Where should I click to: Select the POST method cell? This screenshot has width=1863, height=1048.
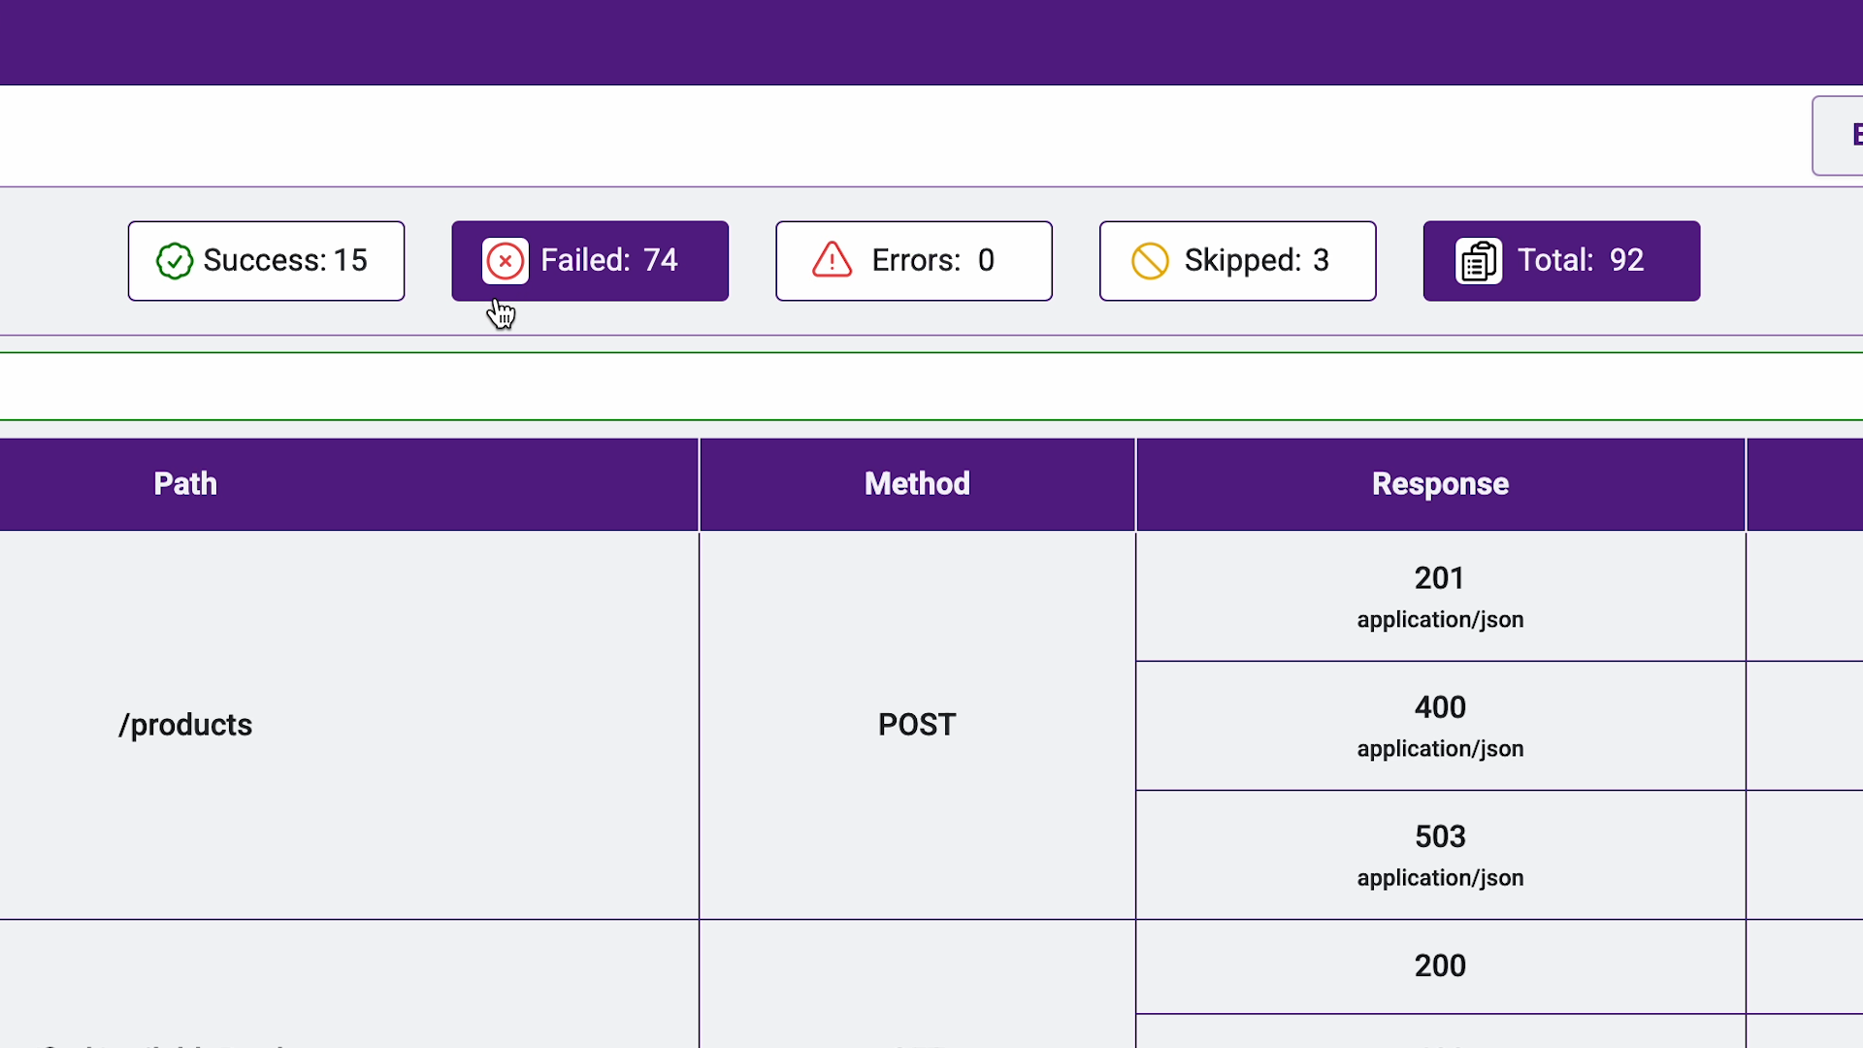tap(917, 725)
